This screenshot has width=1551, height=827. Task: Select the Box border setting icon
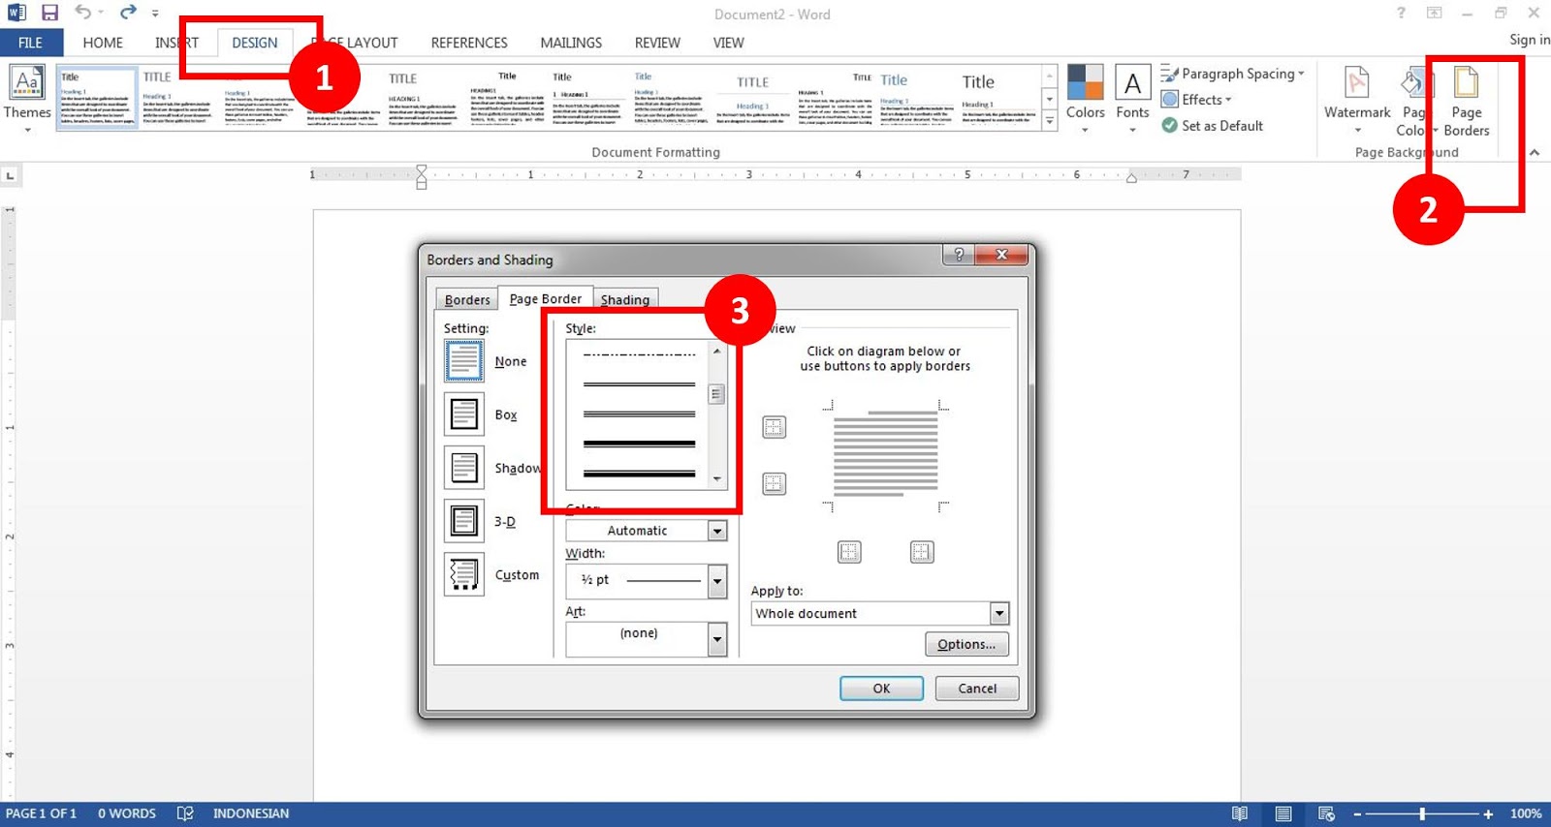(x=464, y=413)
